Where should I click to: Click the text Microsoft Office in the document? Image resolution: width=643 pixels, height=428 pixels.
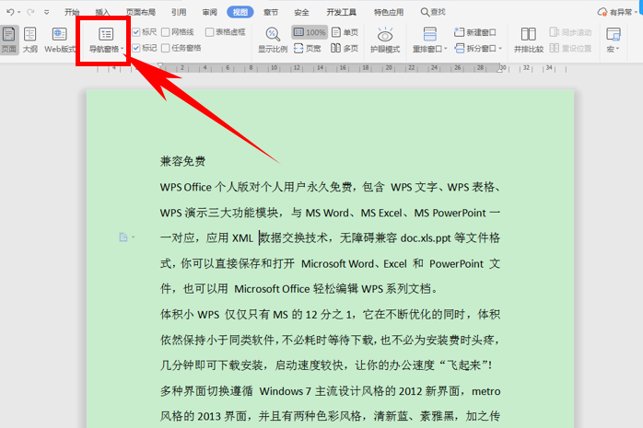click(272, 289)
